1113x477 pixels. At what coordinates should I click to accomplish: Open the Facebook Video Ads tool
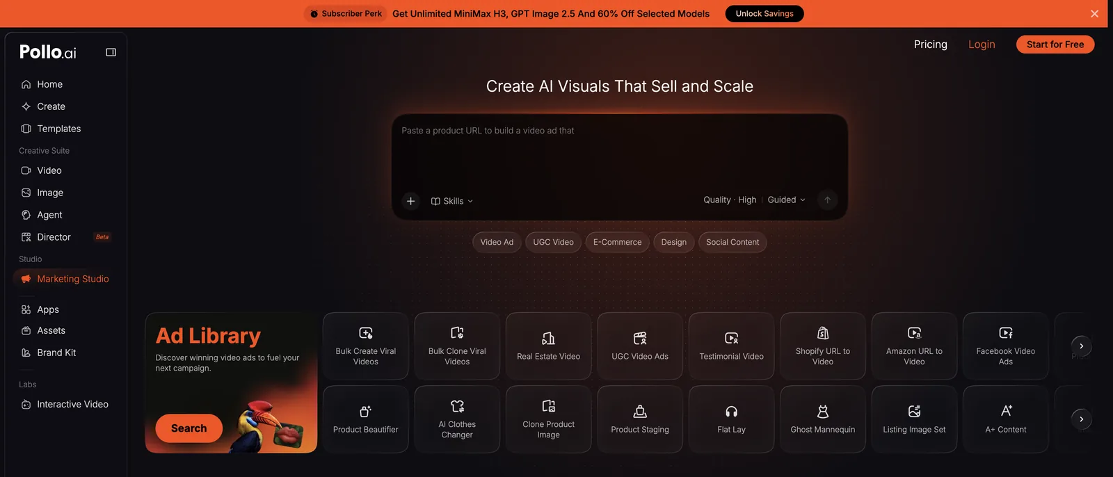tap(1006, 346)
